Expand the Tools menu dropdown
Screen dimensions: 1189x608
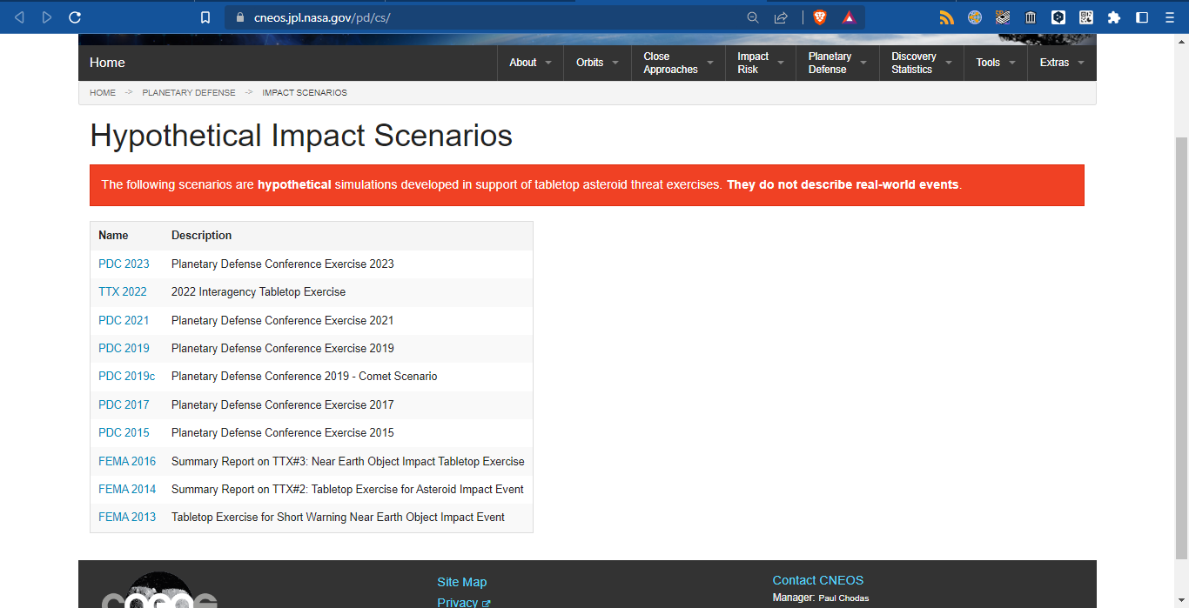[996, 63]
